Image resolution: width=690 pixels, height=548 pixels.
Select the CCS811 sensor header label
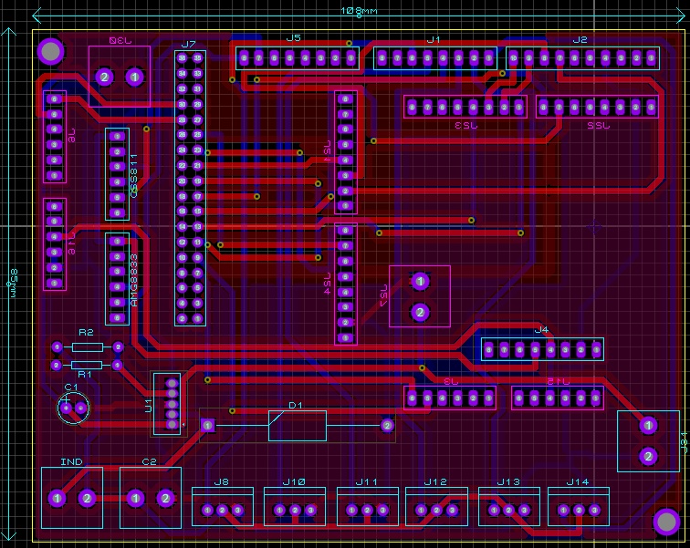click(x=134, y=176)
